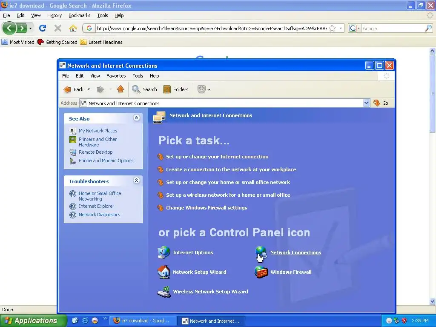Open the Latest Headlines feed bookmark
Viewport: 436px width, 327px height.
pyautogui.click(x=101, y=42)
